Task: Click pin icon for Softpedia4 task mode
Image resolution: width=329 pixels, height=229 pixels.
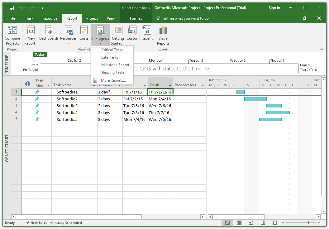Action: 37,112
